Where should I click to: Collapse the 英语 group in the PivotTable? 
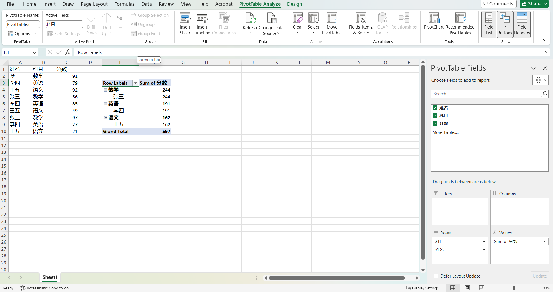(106, 104)
